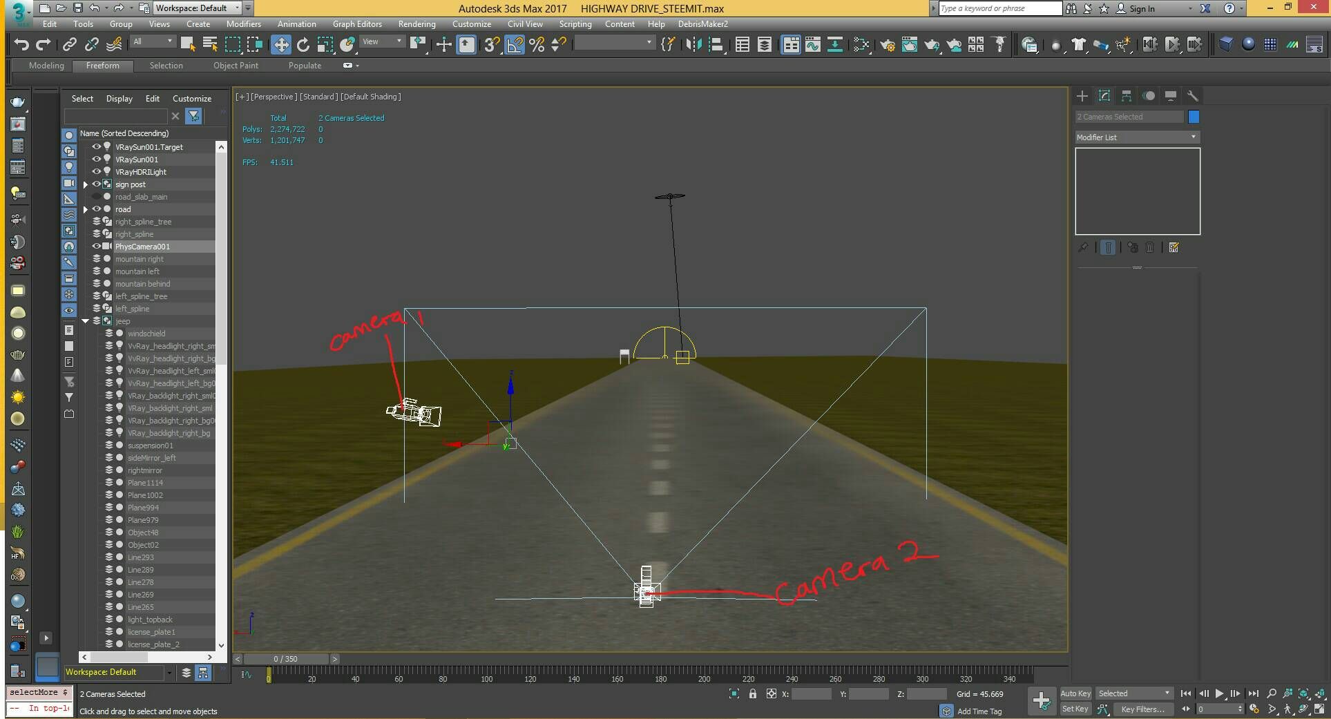Click the Save File floppy icon
The height and width of the screenshot is (719, 1331).
(x=78, y=8)
